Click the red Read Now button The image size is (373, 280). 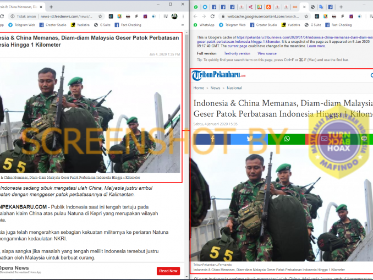(x=168, y=271)
